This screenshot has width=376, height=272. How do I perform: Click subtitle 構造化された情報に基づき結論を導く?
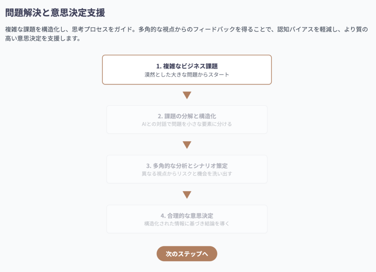[187, 224]
